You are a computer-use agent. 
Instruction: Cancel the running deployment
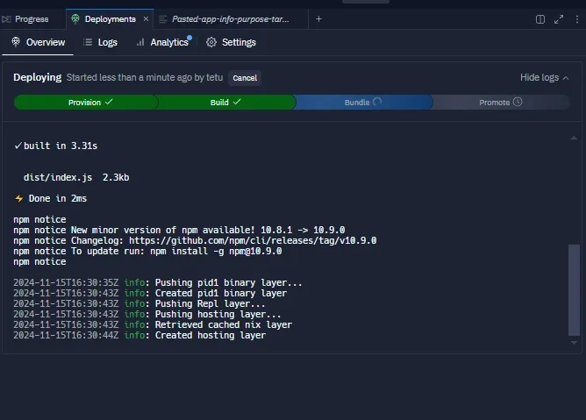click(x=245, y=78)
